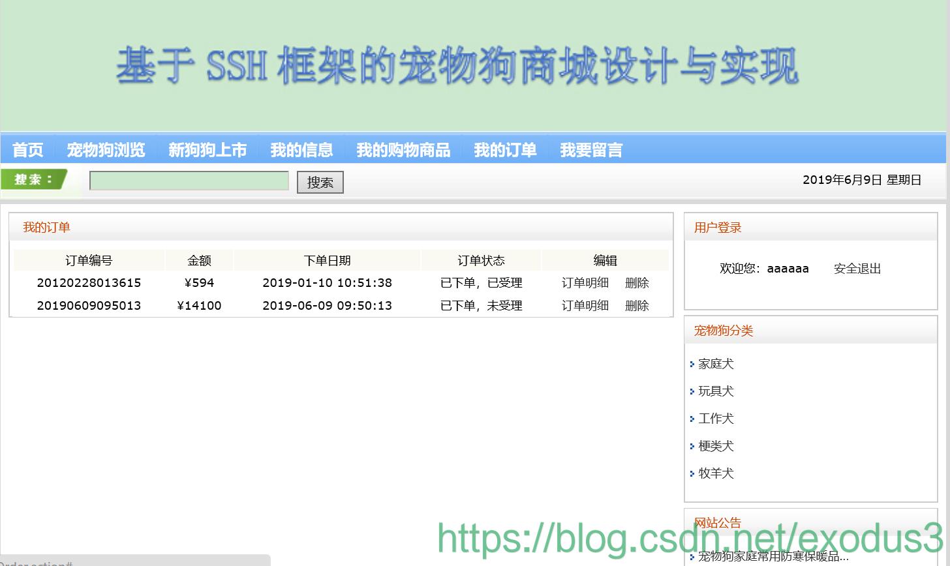Click the search text input field
Viewport: 950px width, 566px height.
[189, 181]
